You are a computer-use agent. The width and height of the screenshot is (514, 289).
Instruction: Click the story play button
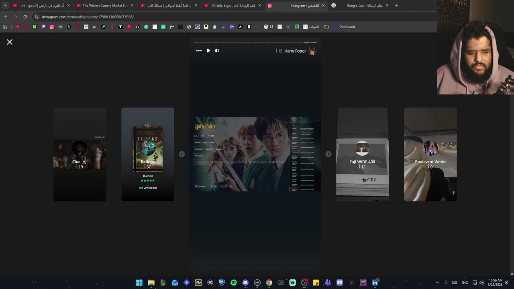tap(208, 51)
